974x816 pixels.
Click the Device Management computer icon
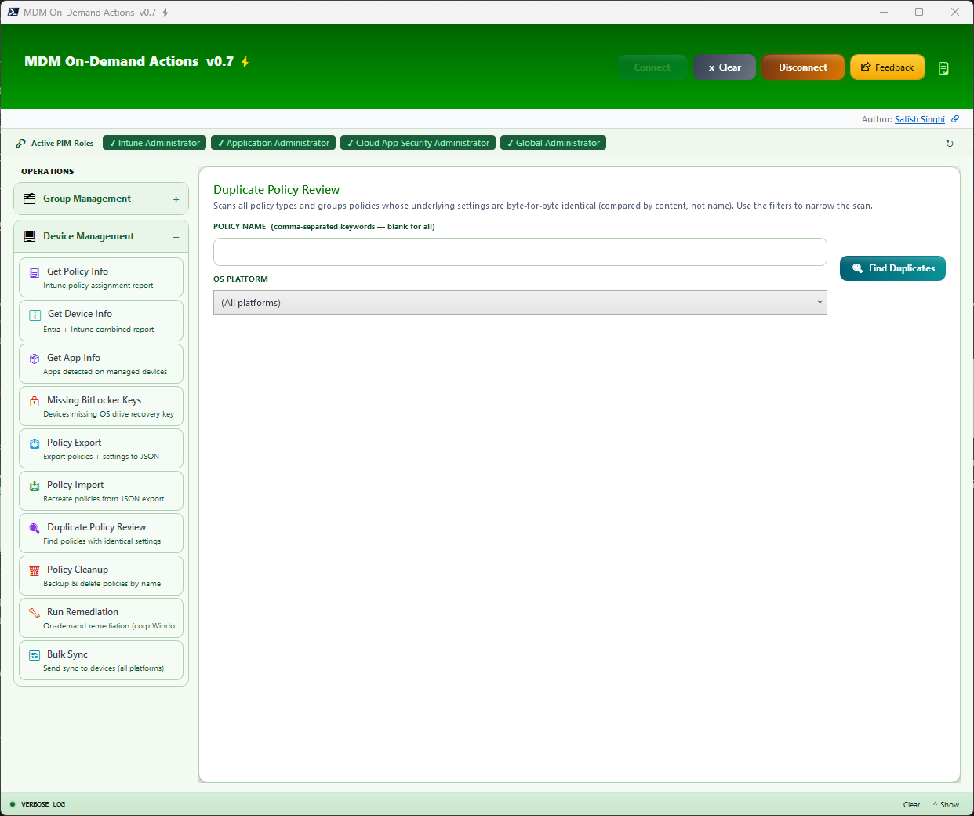(x=30, y=236)
